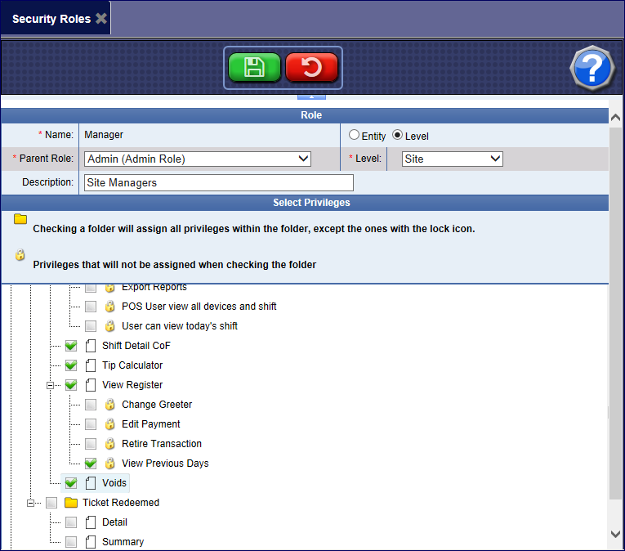Select the Level radio button

(x=398, y=135)
